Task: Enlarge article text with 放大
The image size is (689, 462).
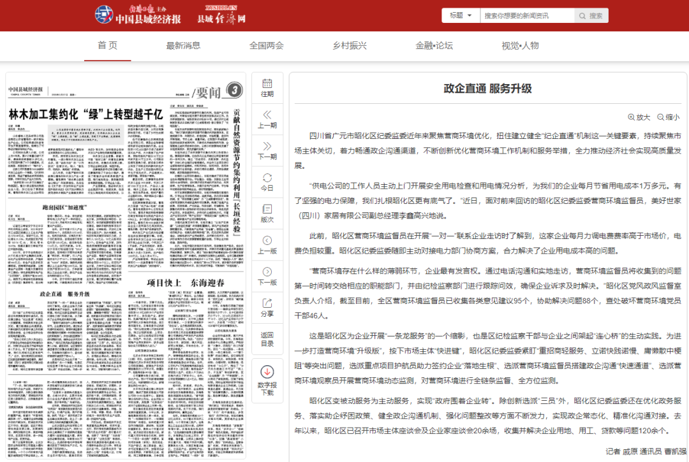Action: [639, 117]
